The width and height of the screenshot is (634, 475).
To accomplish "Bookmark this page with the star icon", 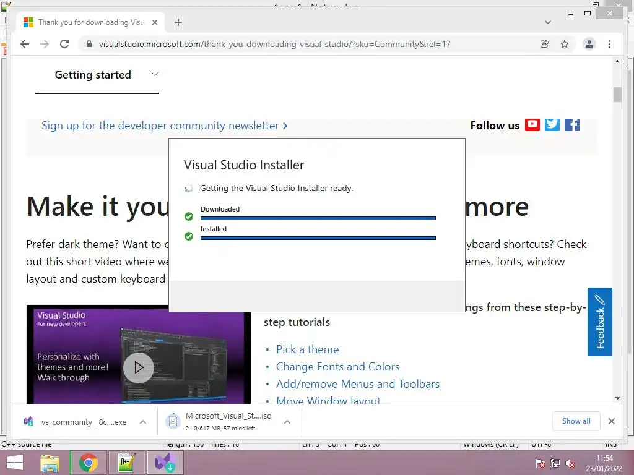I will [565, 44].
